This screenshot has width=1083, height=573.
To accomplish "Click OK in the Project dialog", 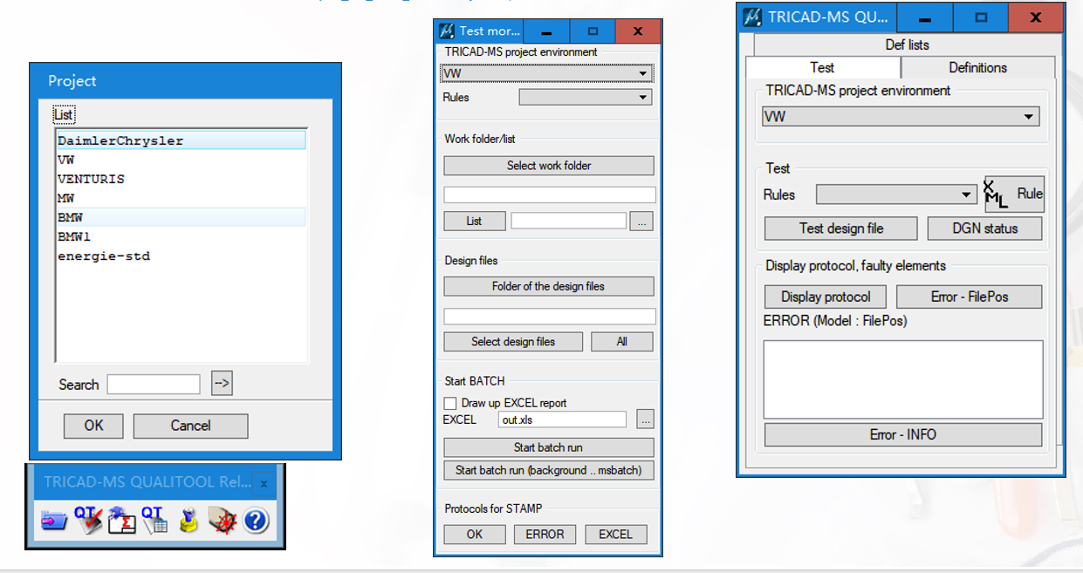I will (x=93, y=426).
